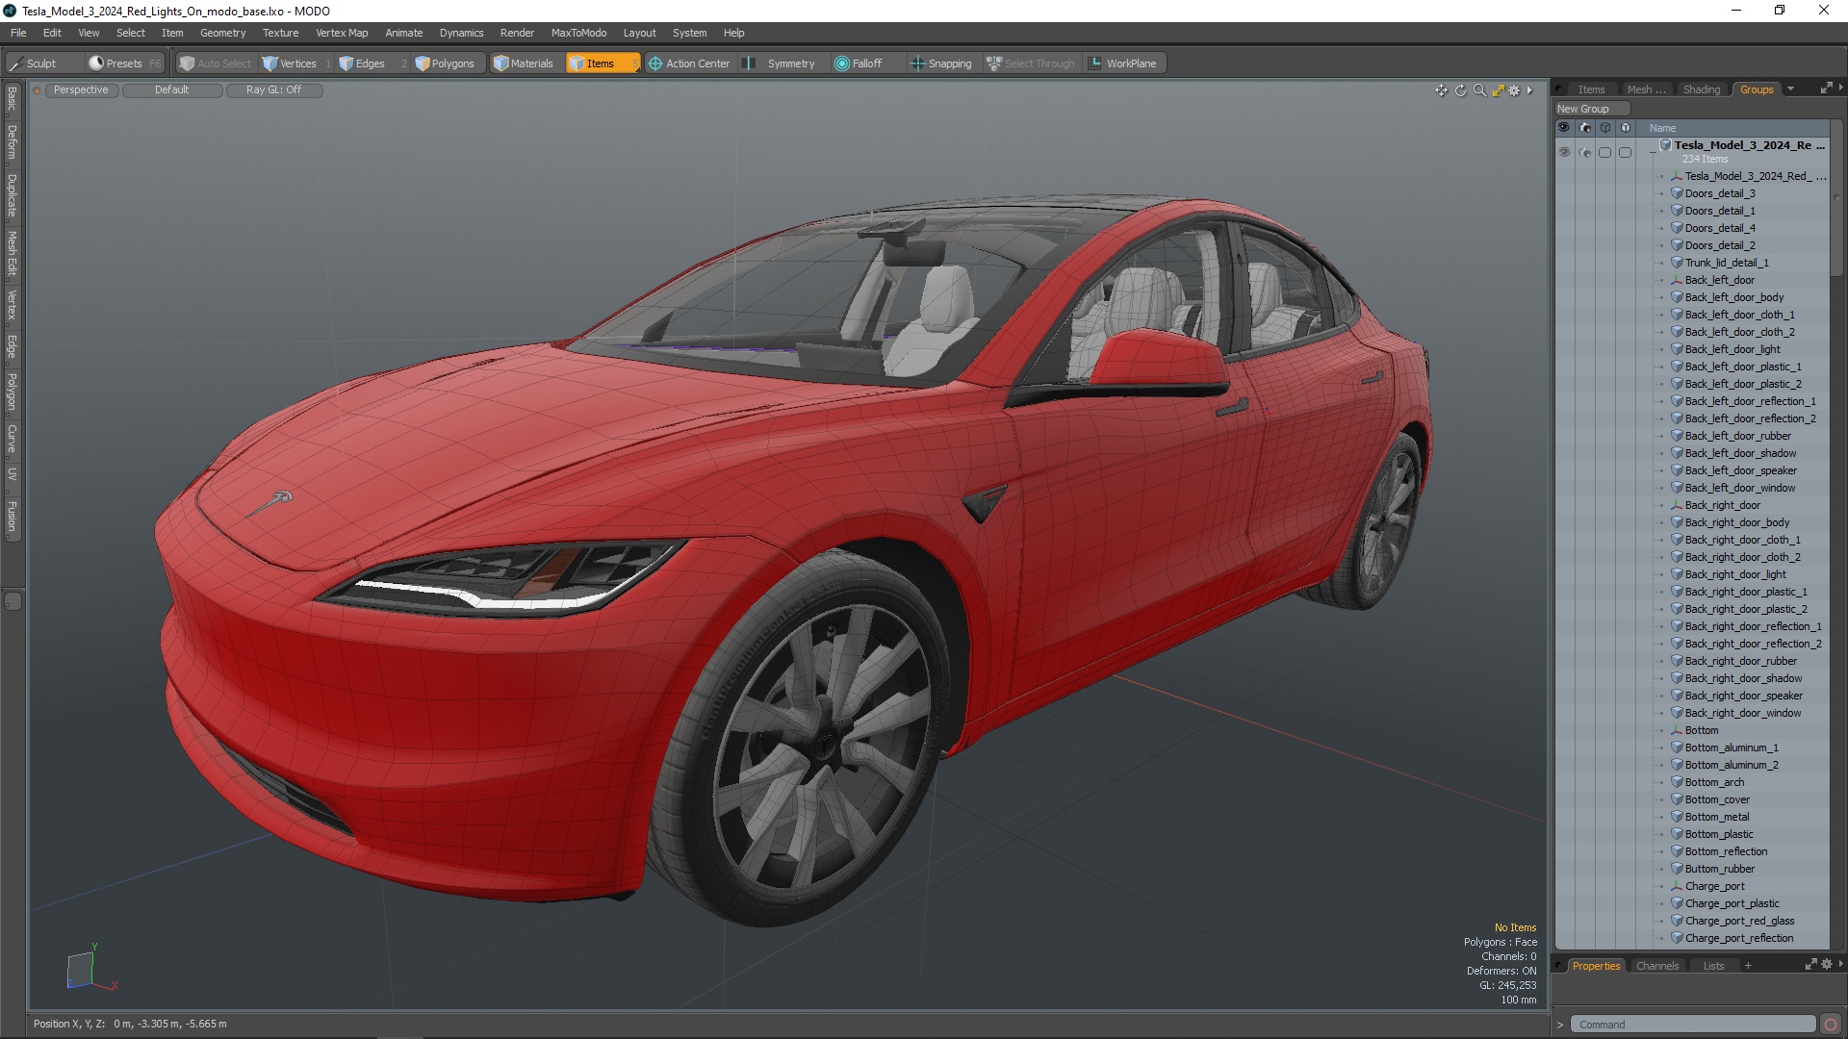Toggle Select Through
This screenshot has width=1848, height=1039.
tap(1032, 63)
